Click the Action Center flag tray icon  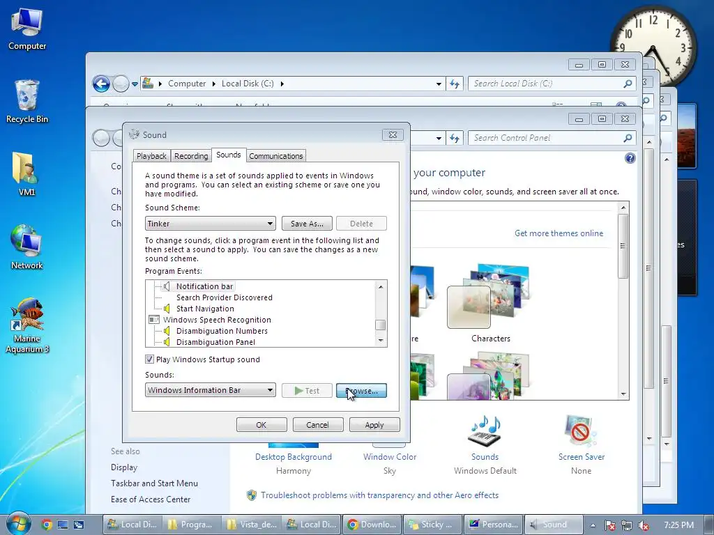coord(610,525)
